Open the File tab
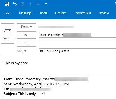116x99 pixels. point(7,13)
